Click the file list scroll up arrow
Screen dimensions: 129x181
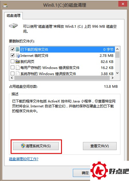(117, 49)
